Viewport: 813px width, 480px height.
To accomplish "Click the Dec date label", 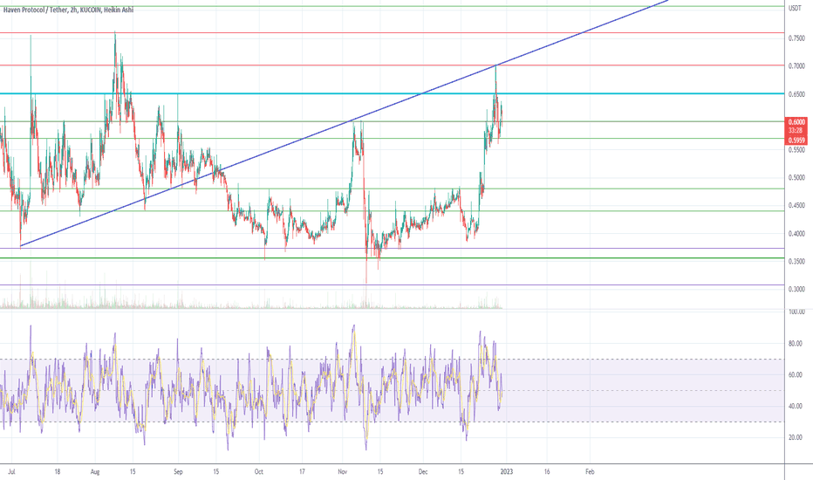I will pyautogui.click(x=423, y=471).
